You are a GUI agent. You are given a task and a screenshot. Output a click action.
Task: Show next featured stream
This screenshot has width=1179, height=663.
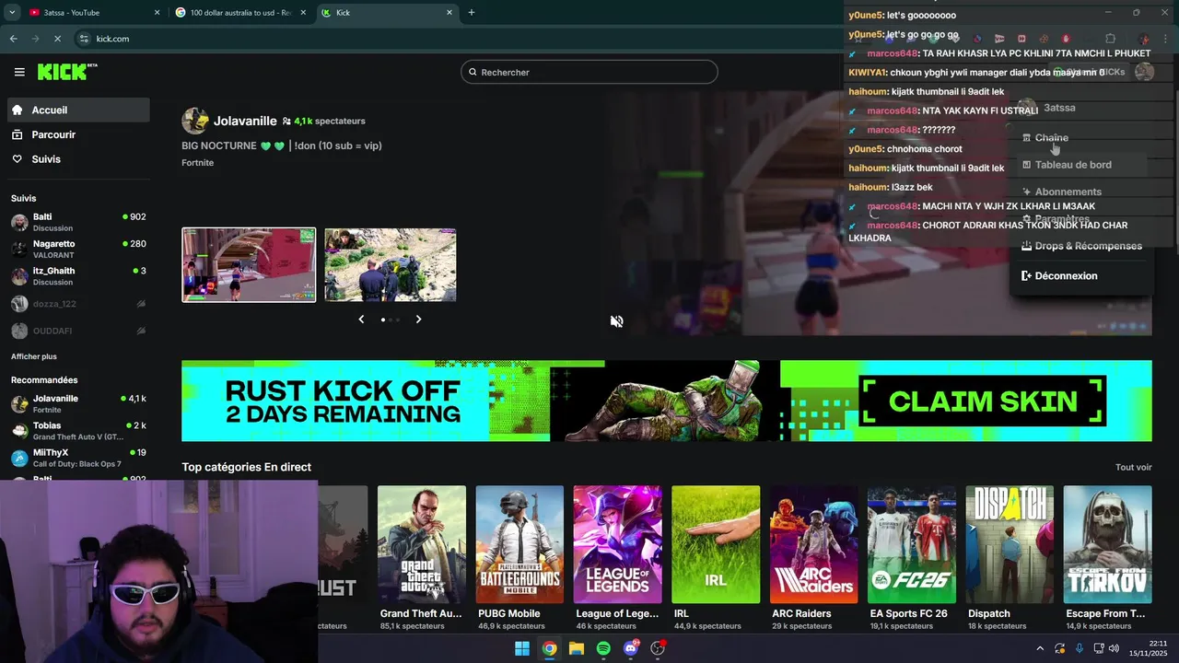point(418,320)
